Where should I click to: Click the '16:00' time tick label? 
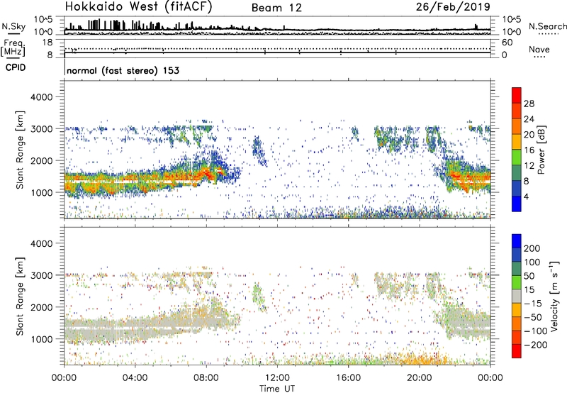(348, 378)
